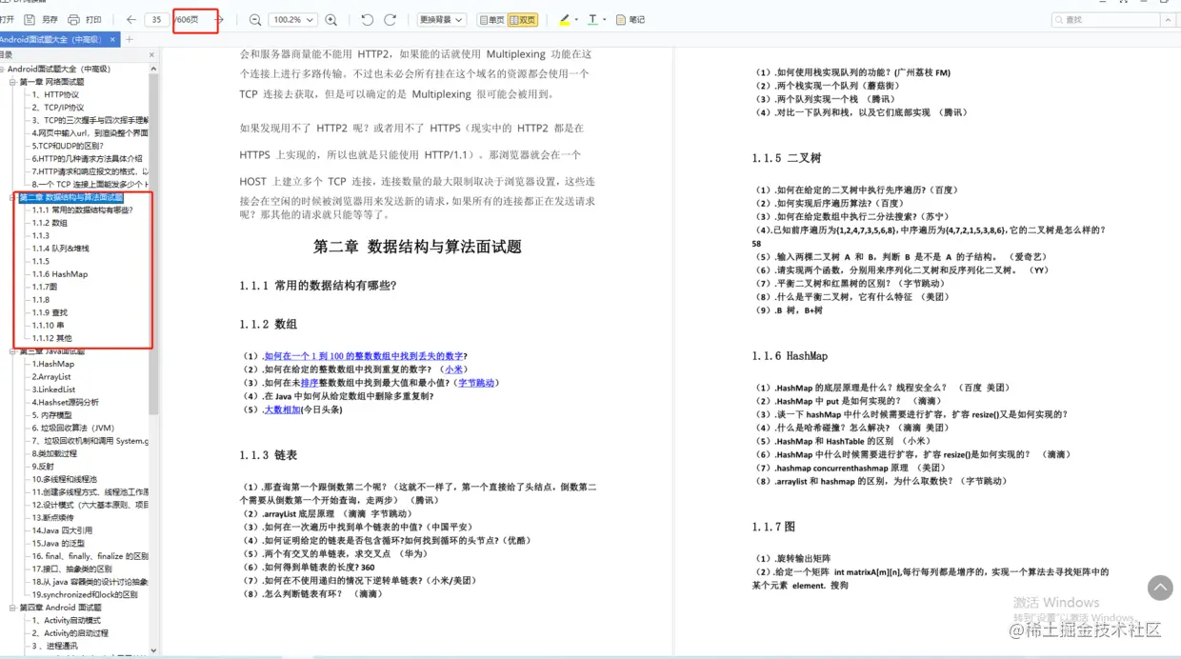Rotate page clockwise
The image size is (1181, 659).
click(390, 19)
